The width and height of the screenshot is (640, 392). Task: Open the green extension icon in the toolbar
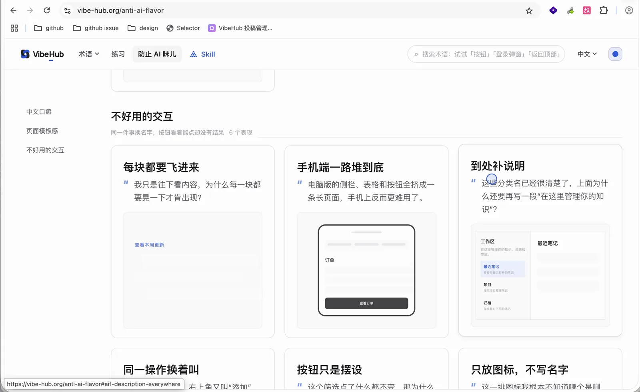click(x=570, y=10)
